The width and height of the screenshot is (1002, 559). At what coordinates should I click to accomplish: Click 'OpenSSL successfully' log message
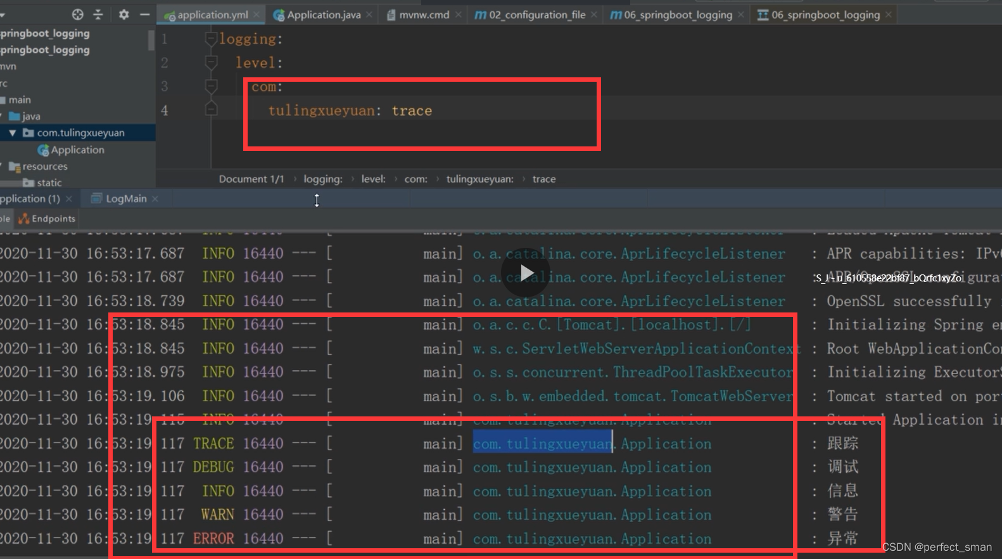(909, 301)
